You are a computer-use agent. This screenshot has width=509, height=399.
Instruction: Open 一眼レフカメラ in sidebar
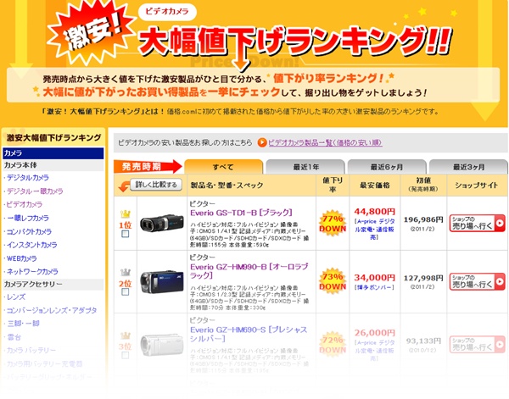(x=28, y=219)
